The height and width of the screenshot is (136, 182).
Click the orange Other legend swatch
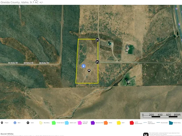106,123
